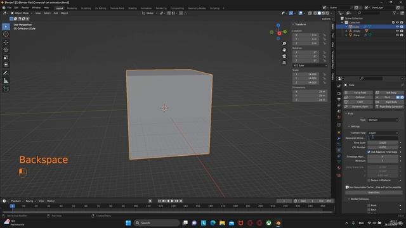The width and height of the screenshot is (406, 228).
Task: Enable Back border collision checkbox
Action: tap(369, 210)
